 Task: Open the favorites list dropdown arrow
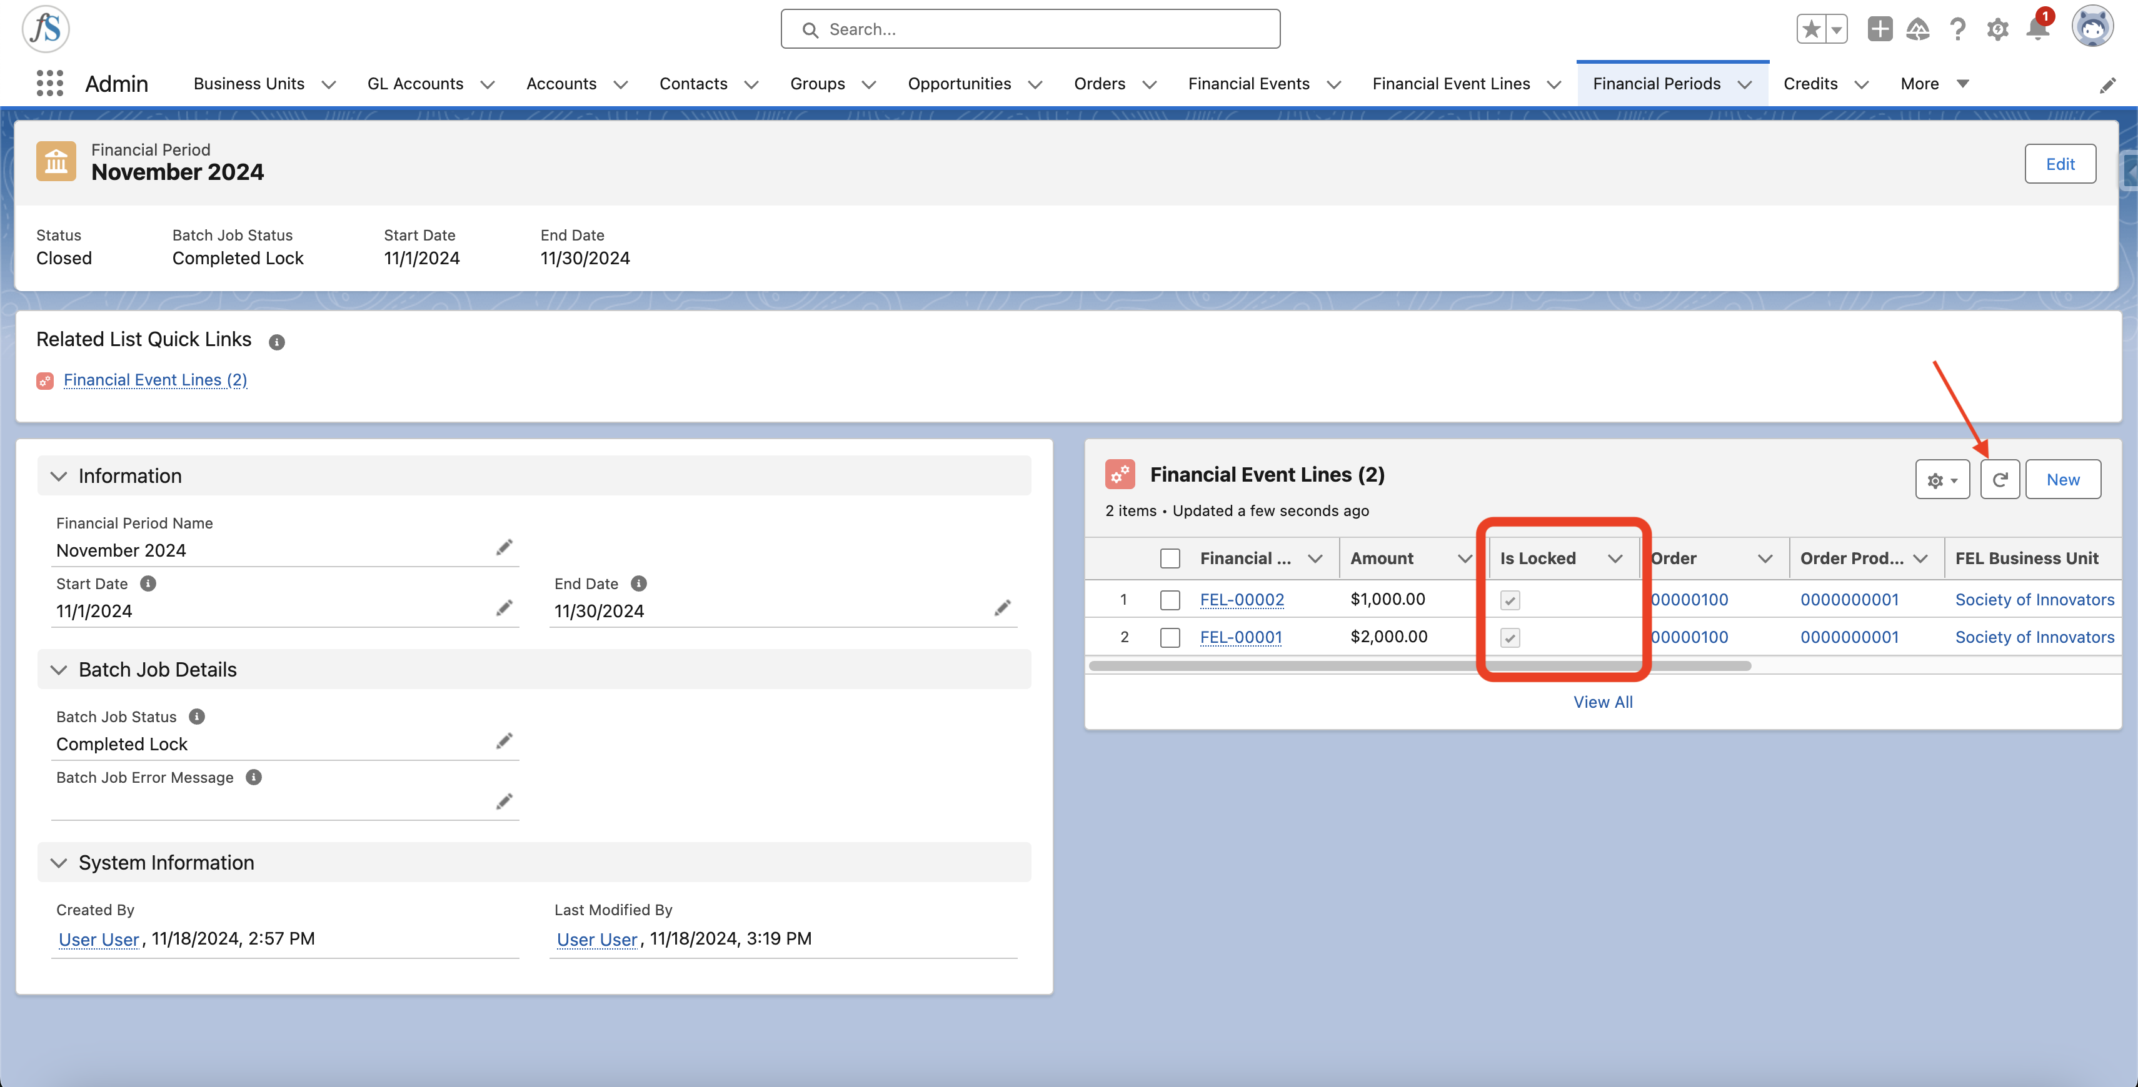[1837, 29]
